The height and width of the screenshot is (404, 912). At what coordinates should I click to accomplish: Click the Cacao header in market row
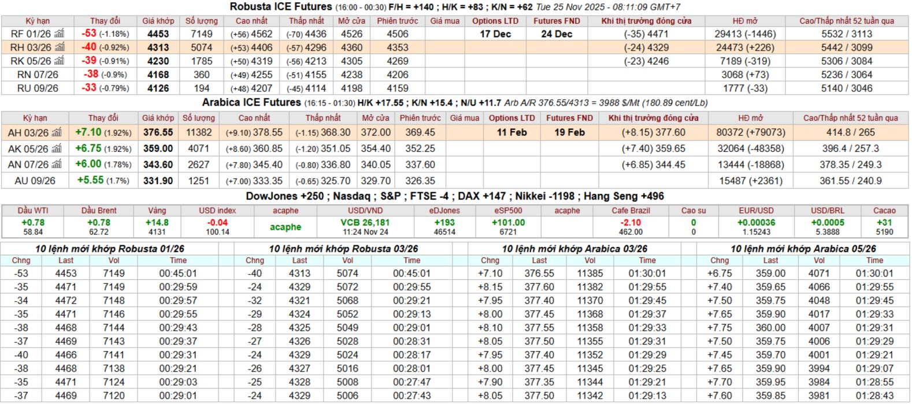pyautogui.click(x=884, y=211)
